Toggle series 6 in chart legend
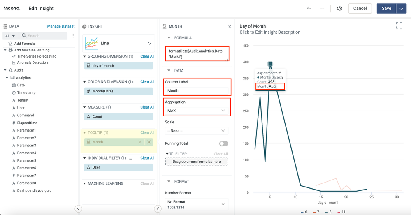 click(304, 212)
